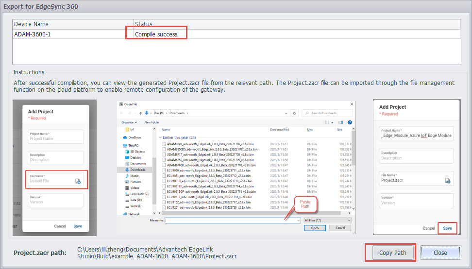Click the Open button in file dialog
The width and height of the screenshot is (472, 269).
pos(315,228)
